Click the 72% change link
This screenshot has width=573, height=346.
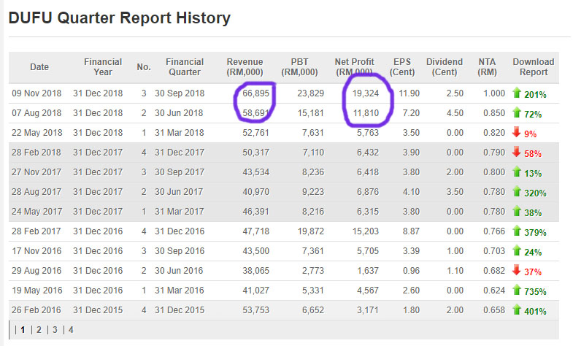533,115
